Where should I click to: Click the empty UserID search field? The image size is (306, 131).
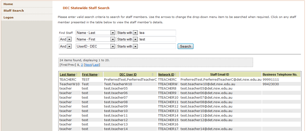[x=157, y=46]
